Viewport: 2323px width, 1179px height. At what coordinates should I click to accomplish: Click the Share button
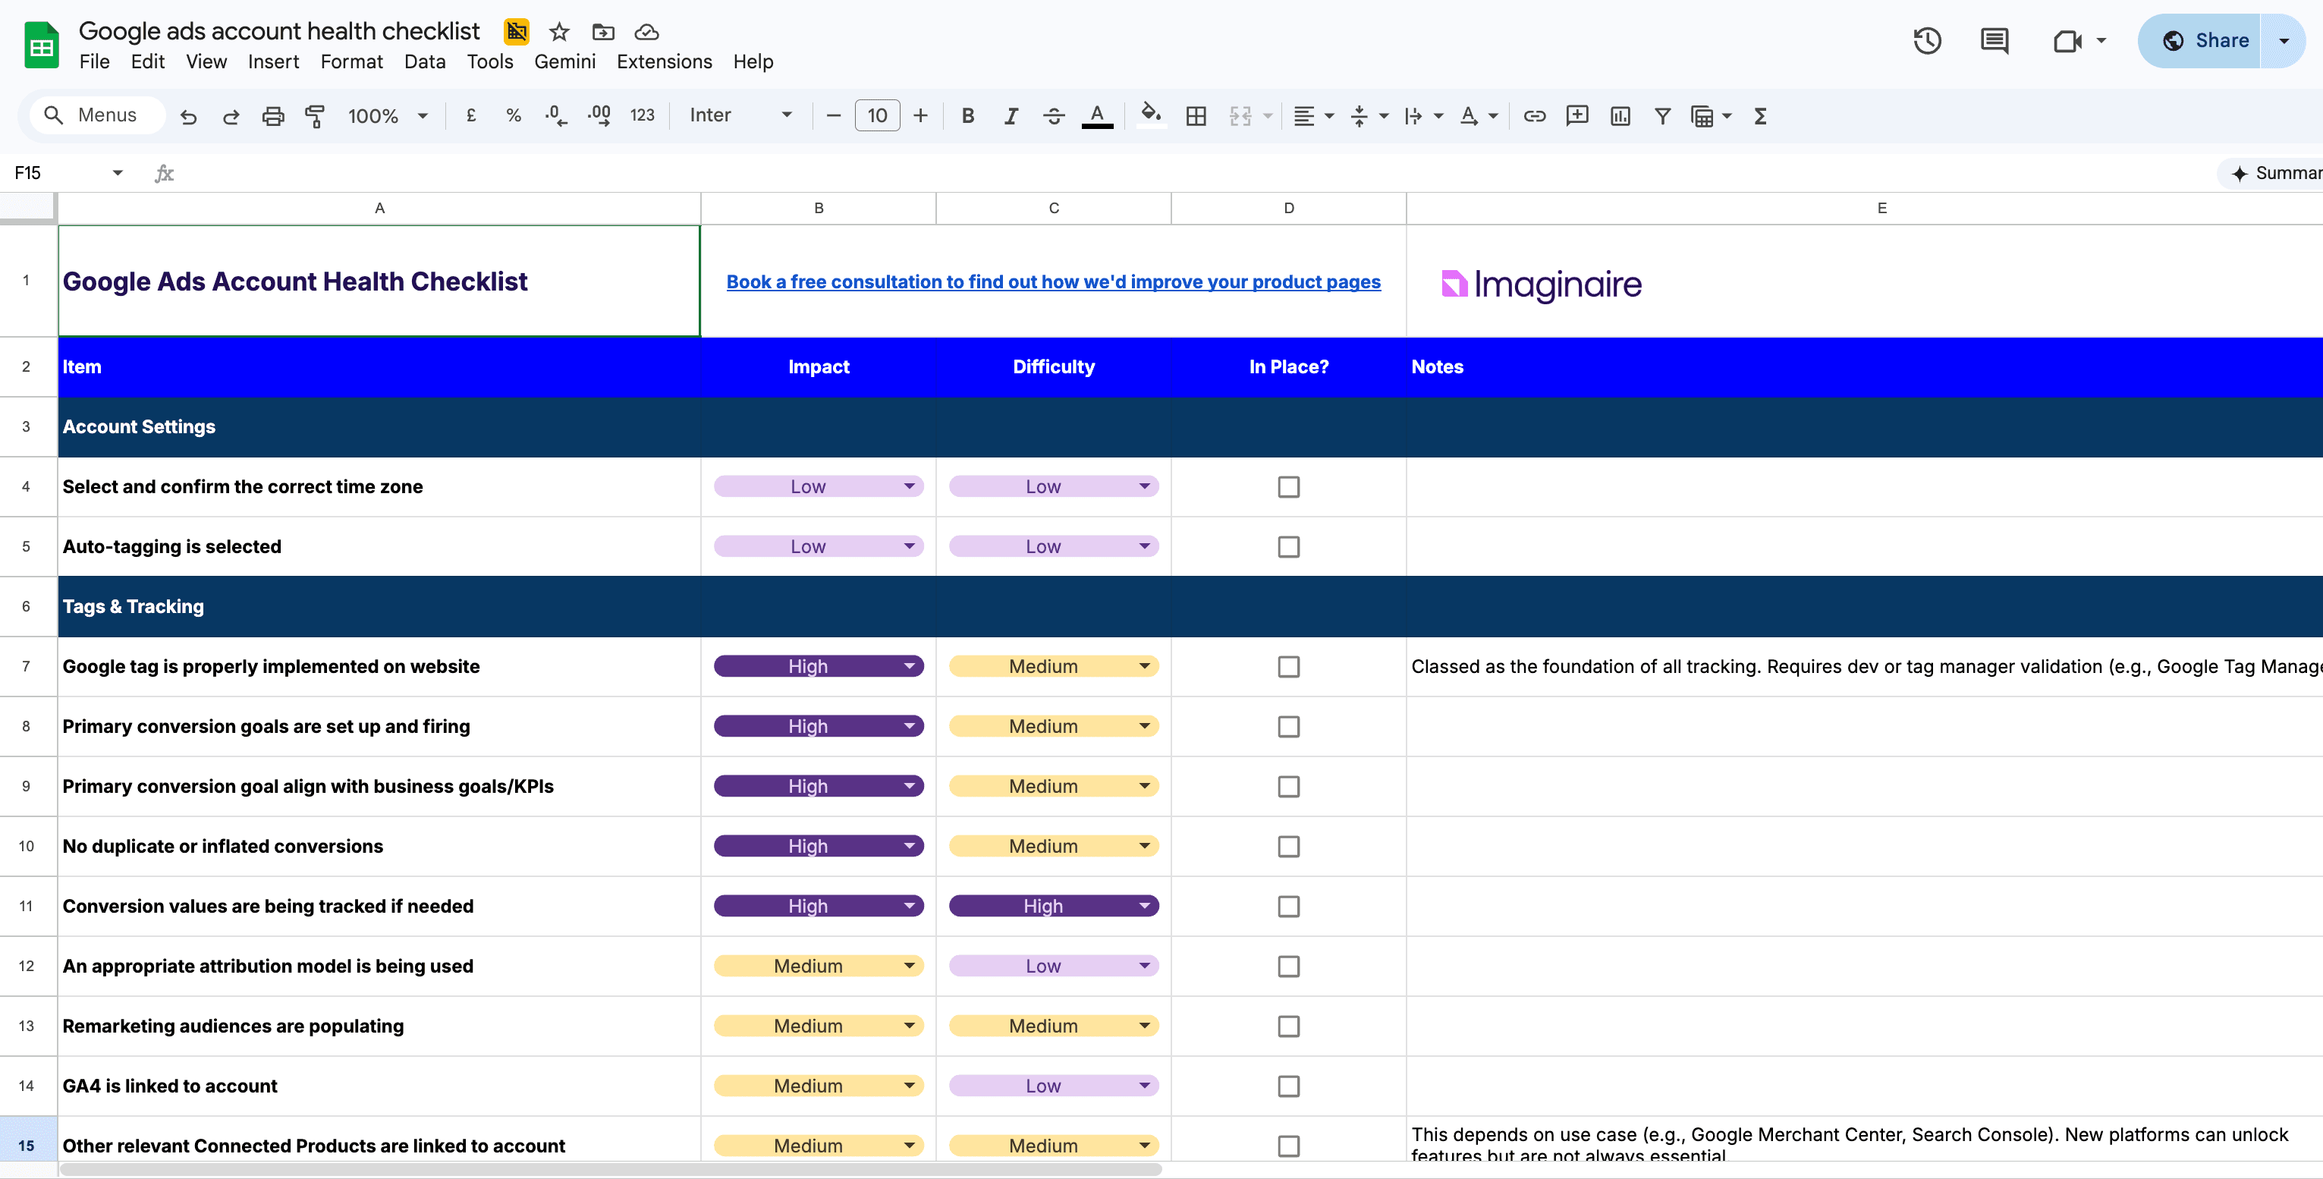[x=2200, y=41]
